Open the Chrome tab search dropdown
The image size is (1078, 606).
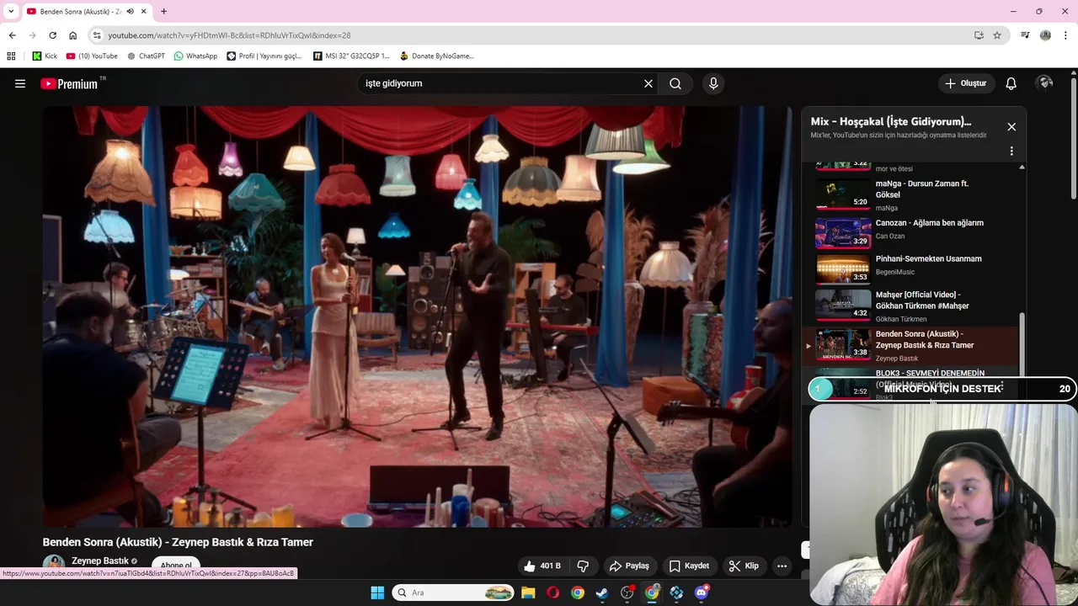10,11
